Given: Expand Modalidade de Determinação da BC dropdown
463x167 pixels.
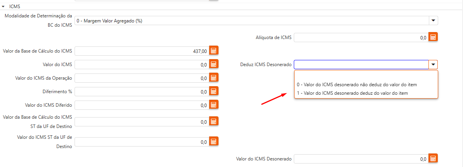Looking at the screenshot, I should 433,20.
